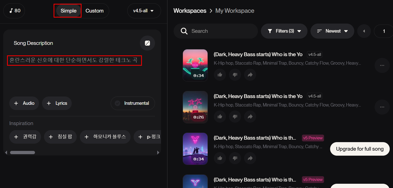This screenshot has height=188, width=393.
Task: Click second v5 Preview badge
Action: point(313,179)
